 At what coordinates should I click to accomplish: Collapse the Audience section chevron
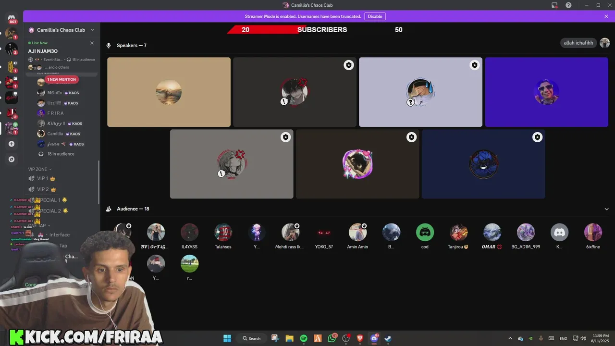coord(606,209)
